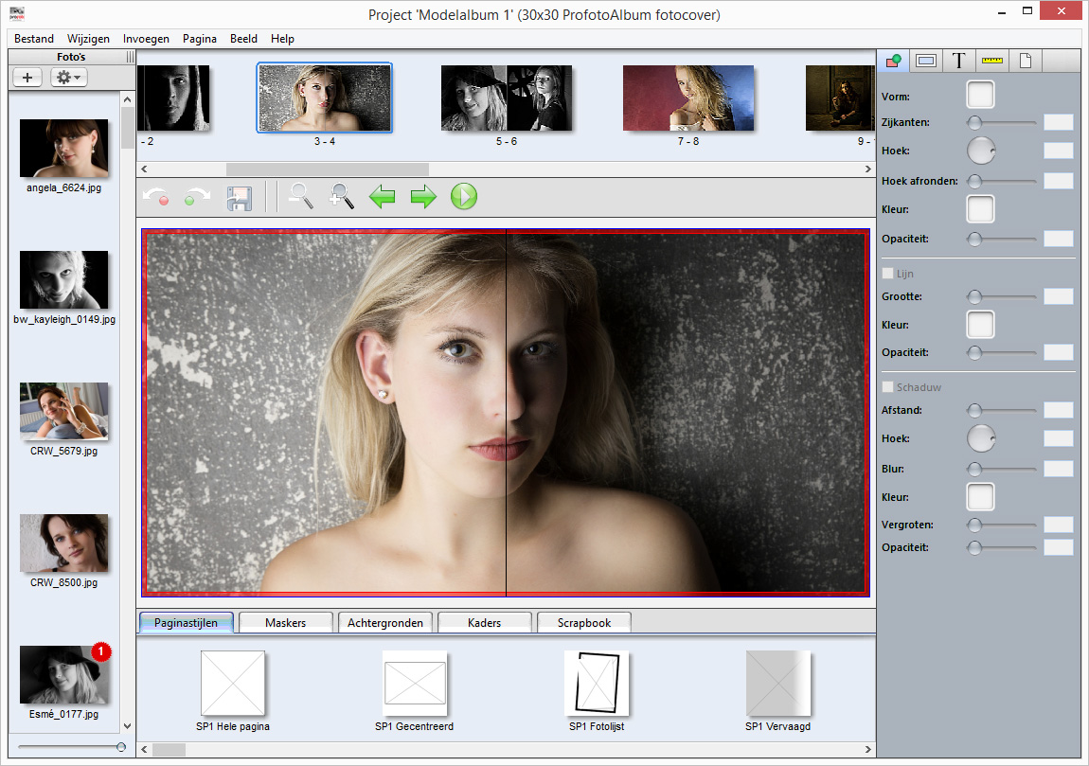Viewport: 1089px width, 766px height.
Task: Click the Afstand slider
Action: (x=1002, y=410)
